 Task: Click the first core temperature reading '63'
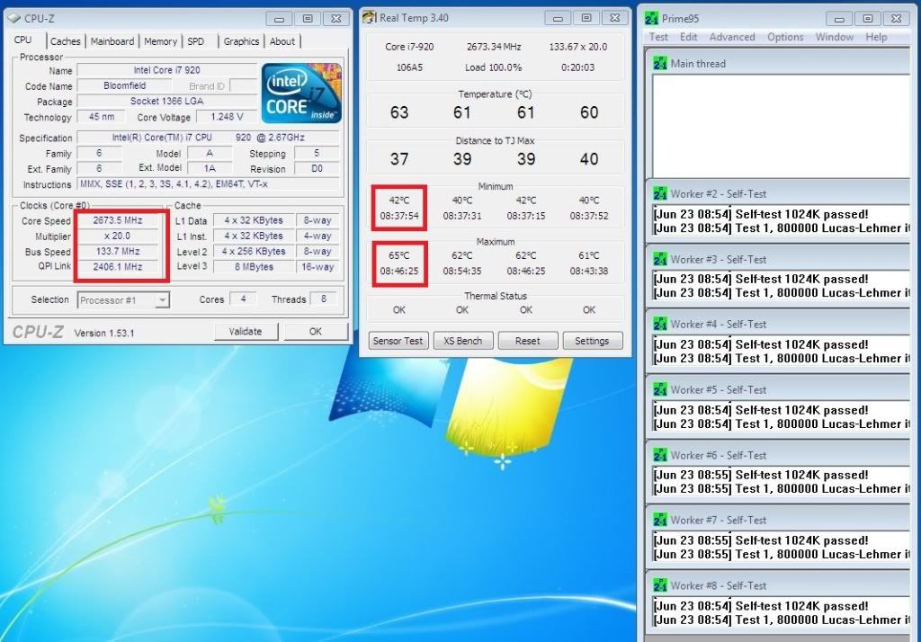[399, 112]
